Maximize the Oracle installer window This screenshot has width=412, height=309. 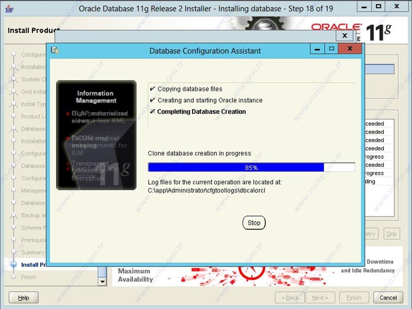point(378,6)
